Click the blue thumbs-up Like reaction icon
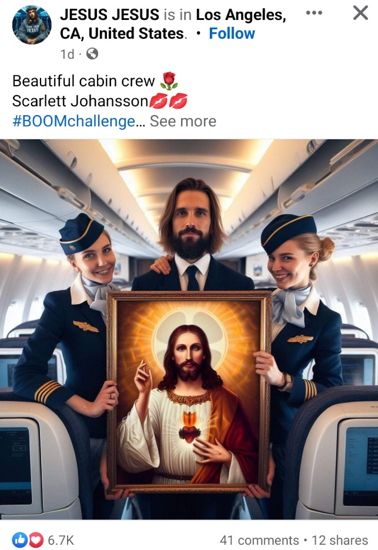 click(19, 540)
